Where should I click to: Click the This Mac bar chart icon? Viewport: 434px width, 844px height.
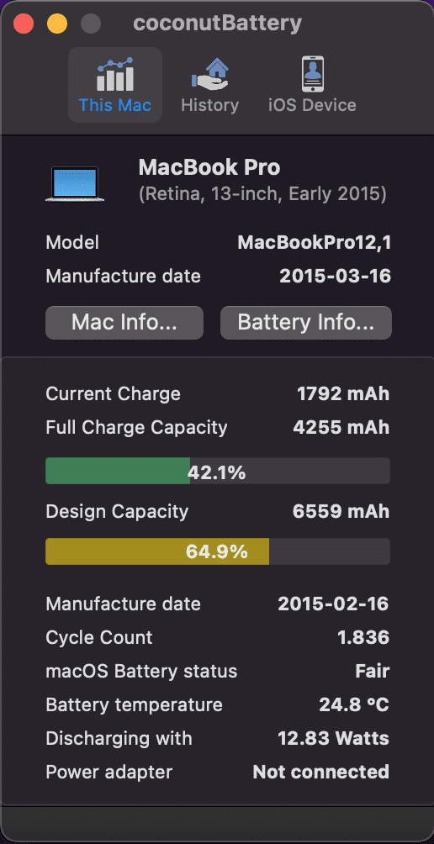115,74
